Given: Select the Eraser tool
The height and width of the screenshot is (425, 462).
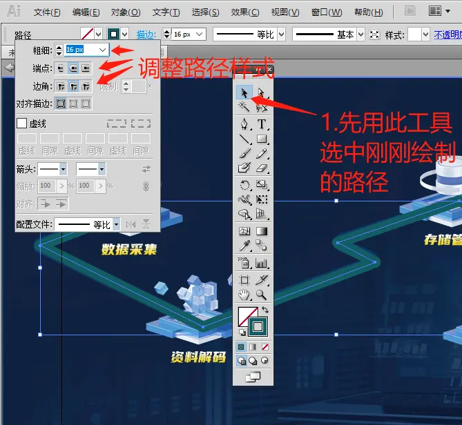Looking at the screenshot, I should pos(261,168).
